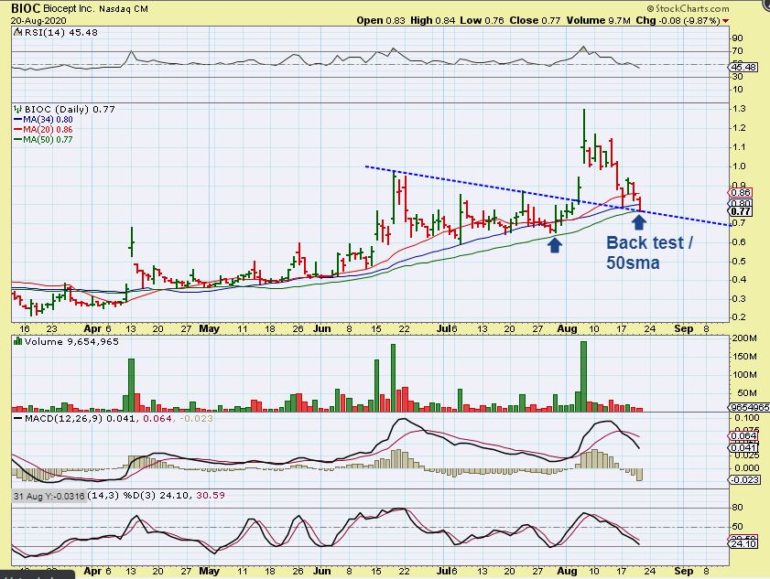Viewport: 770px width, 579px height.
Task: Click the 0.100 level on MACD axis
Action: coord(746,418)
